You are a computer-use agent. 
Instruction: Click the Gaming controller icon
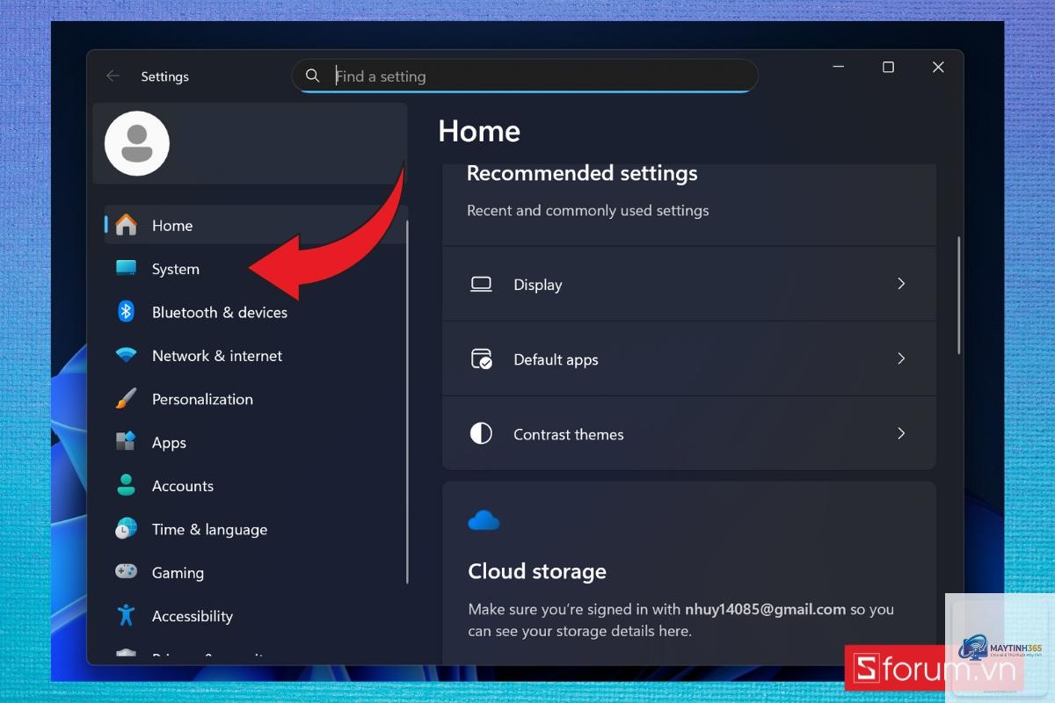(x=126, y=572)
